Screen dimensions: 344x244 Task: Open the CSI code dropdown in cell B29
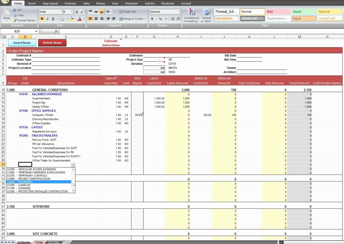click(73, 165)
